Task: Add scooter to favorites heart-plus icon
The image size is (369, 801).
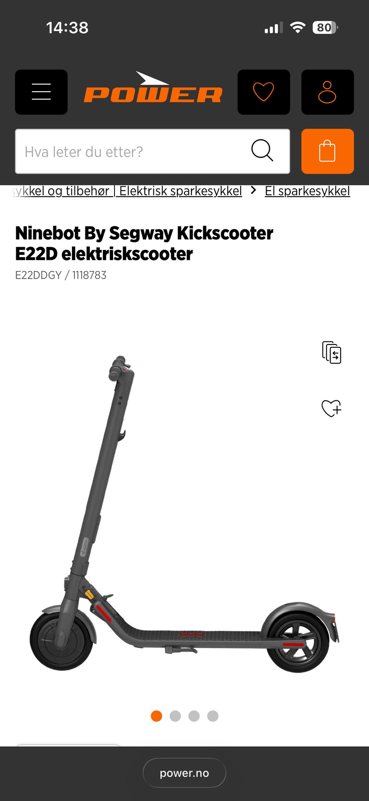Action: [331, 408]
